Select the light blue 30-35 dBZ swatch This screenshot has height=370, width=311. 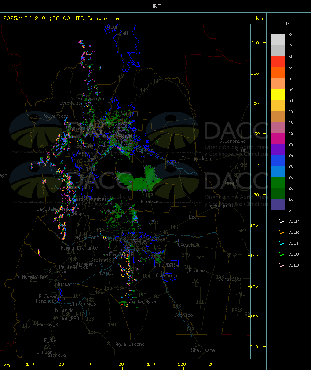[278, 171]
